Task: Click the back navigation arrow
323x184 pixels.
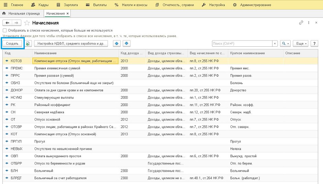Action: (x=7, y=23)
